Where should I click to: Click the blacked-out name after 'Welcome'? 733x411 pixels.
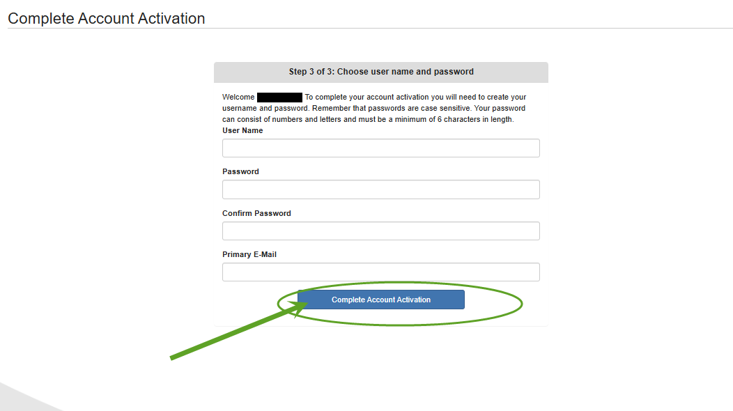tap(279, 98)
